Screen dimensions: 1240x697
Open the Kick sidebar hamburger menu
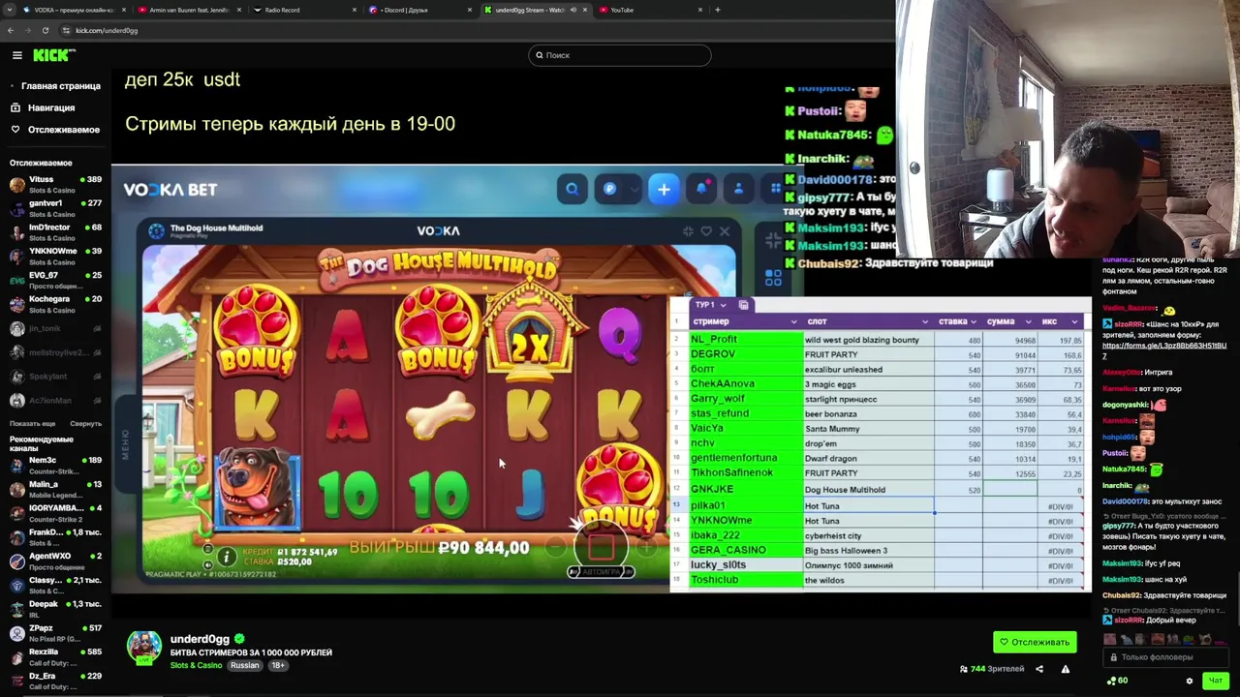[x=16, y=55]
